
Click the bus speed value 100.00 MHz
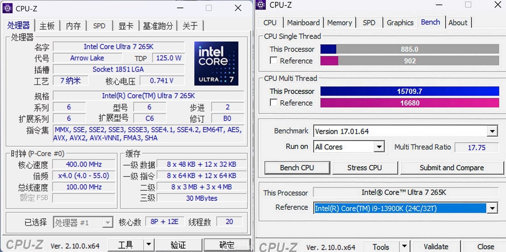point(84,187)
